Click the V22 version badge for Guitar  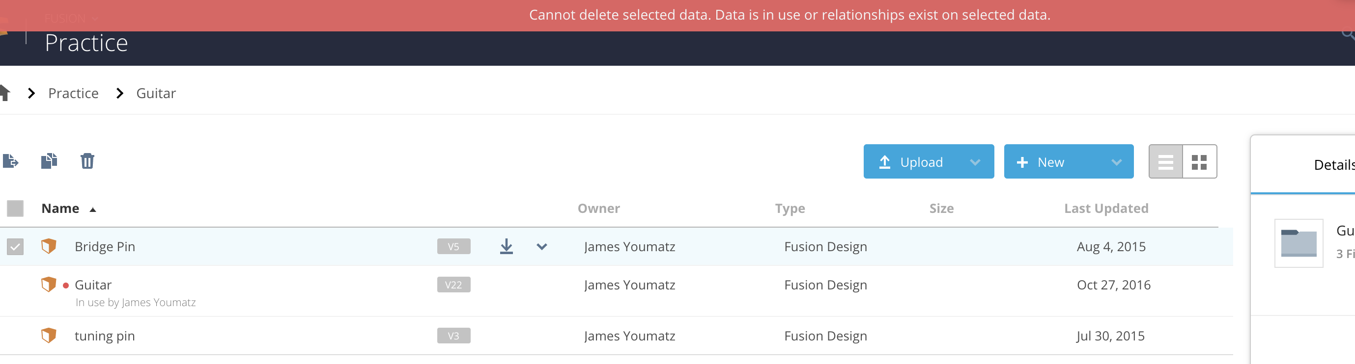coord(453,285)
